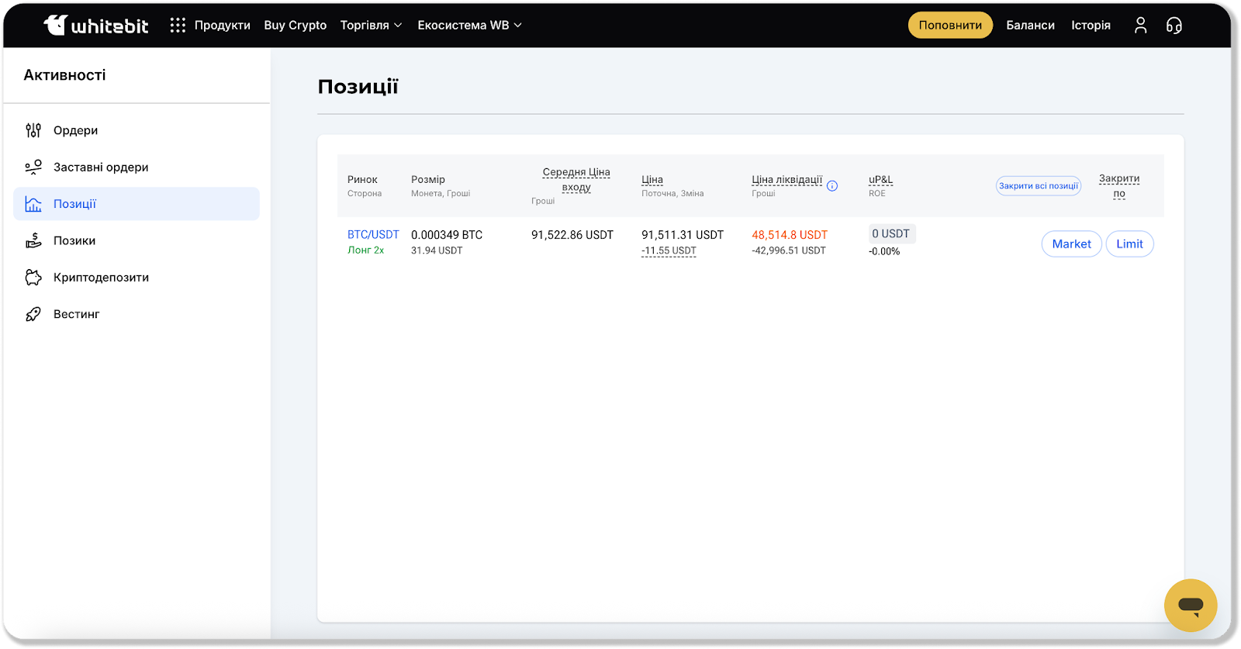
Task: Open the user profile icon
Action: [x=1140, y=26]
